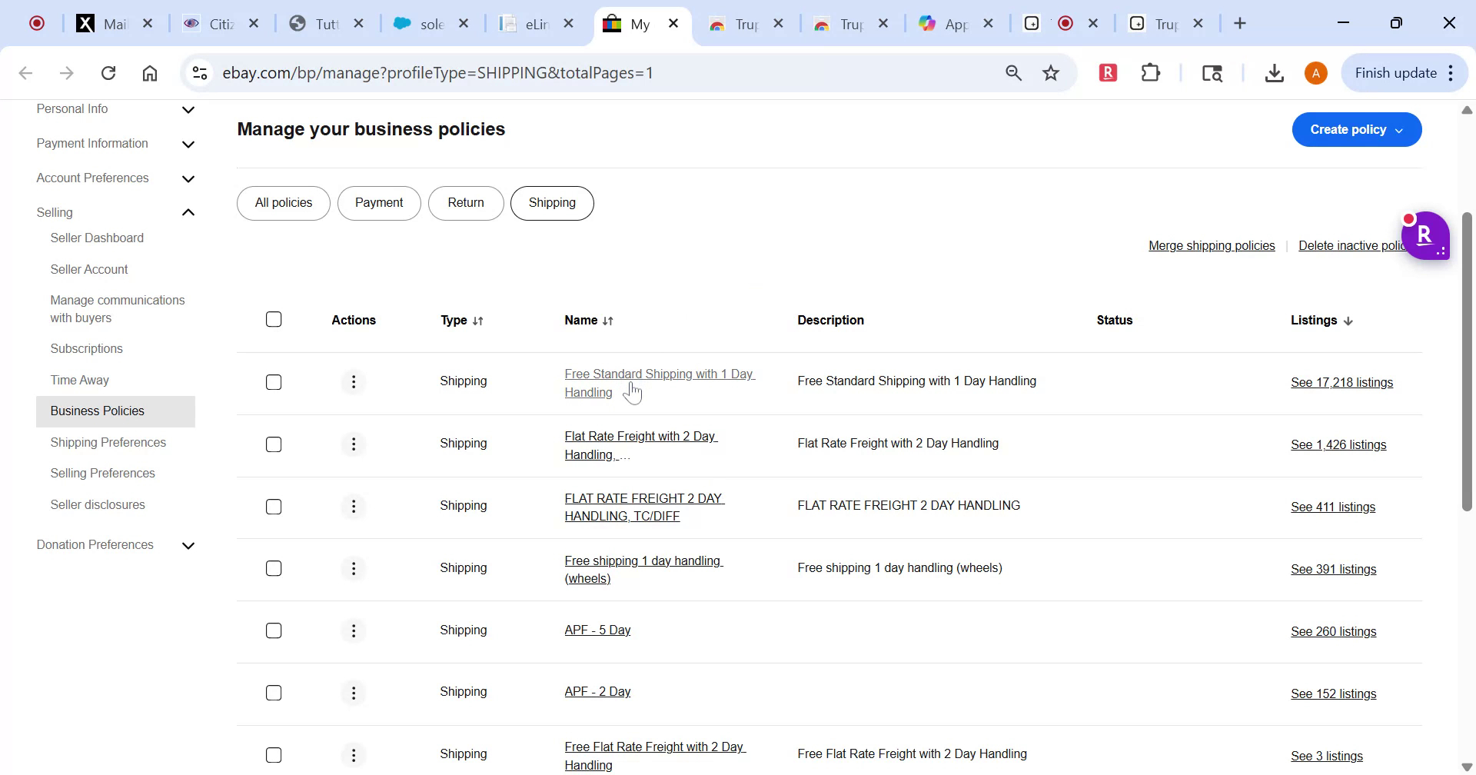Open the Rakuten browser extension
Image resolution: width=1476 pixels, height=775 pixels.
[x=1107, y=72]
